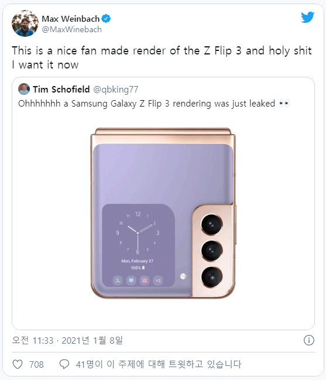Viewport: 326px width, 380px height.
Task: Click the tweet timestamp 2021년 1월 8일
Action: (92, 341)
